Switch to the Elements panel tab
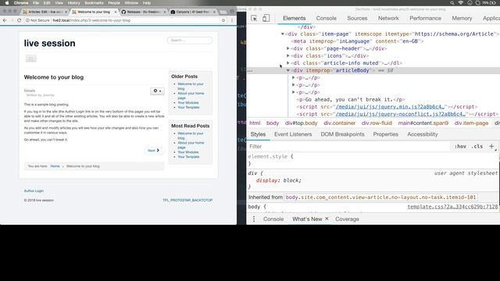The height and width of the screenshot is (281, 500). [x=294, y=18]
